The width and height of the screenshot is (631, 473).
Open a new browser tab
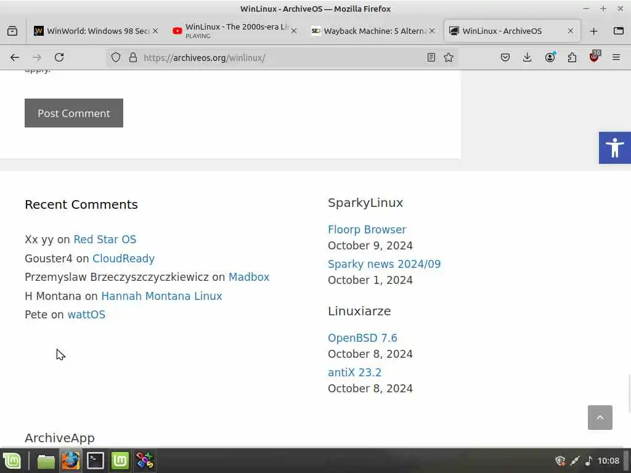point(593,31)
